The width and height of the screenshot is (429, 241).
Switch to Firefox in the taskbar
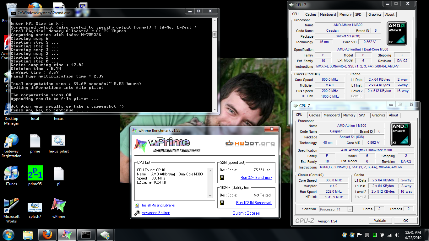click(47, 235)
